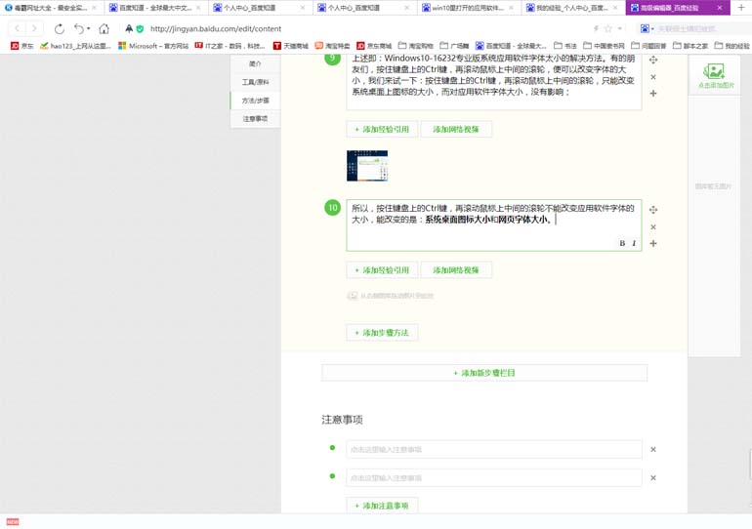Click 添加步骤方法 button

pos(382,333)
